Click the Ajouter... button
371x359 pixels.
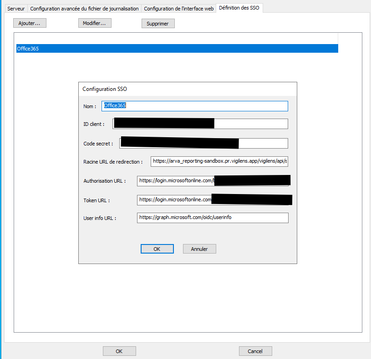tap(30, 23)
